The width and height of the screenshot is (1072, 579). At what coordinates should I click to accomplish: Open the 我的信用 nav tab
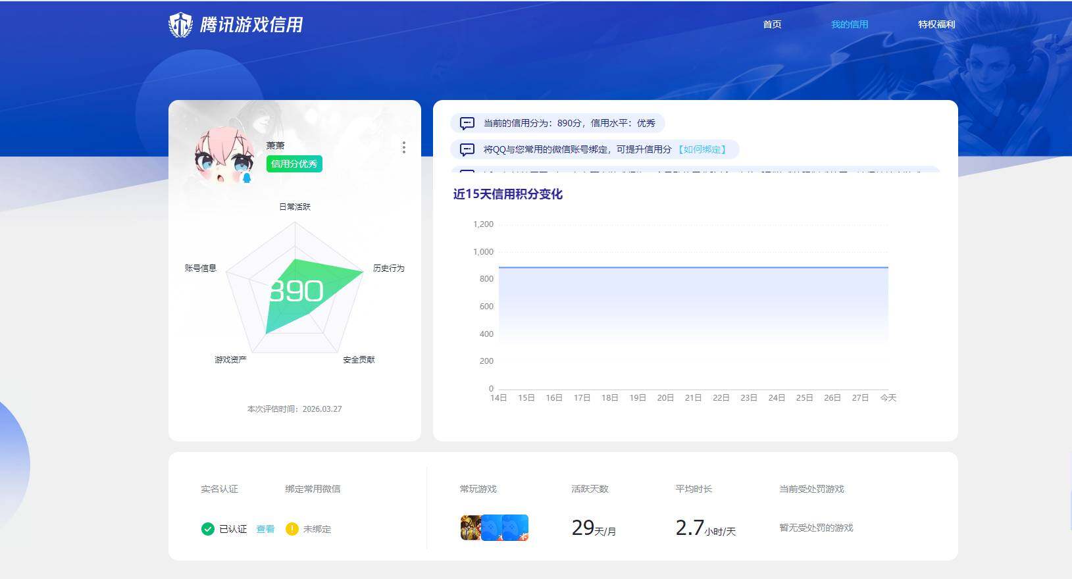(x=850, y=24)
